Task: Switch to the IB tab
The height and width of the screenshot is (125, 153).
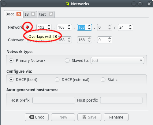Action: coord(27,14)
